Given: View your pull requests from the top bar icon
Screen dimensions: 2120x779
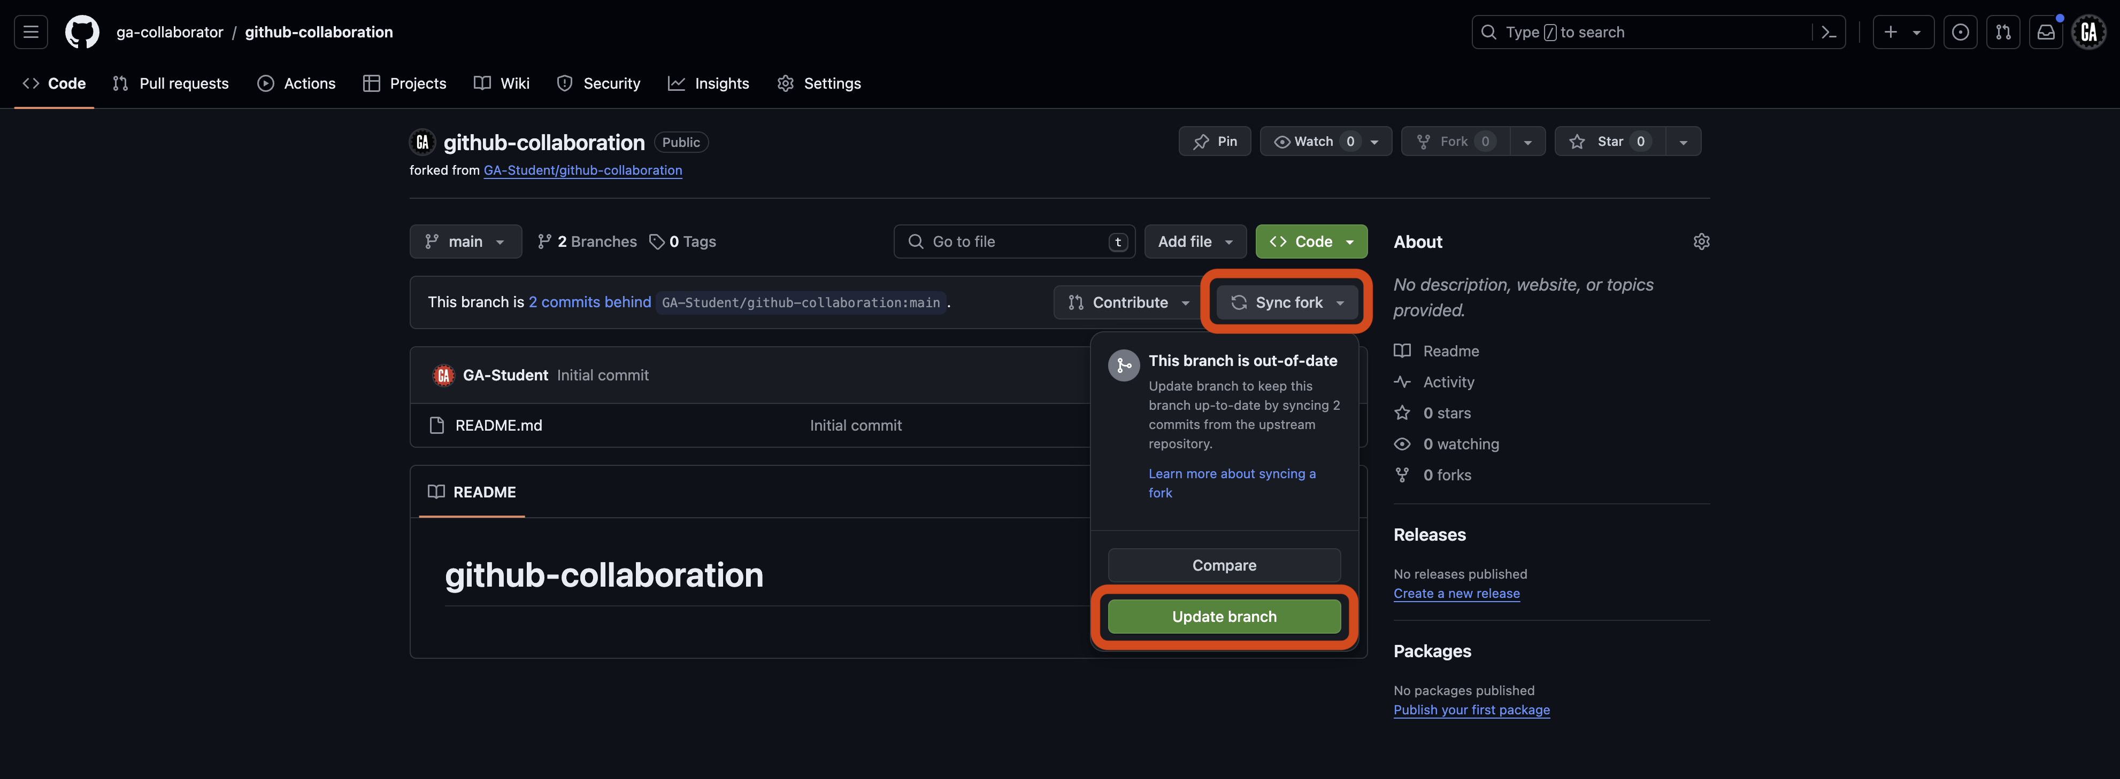Looking at the screenshot, I should pyautogui.click(x=2004, y=32).
